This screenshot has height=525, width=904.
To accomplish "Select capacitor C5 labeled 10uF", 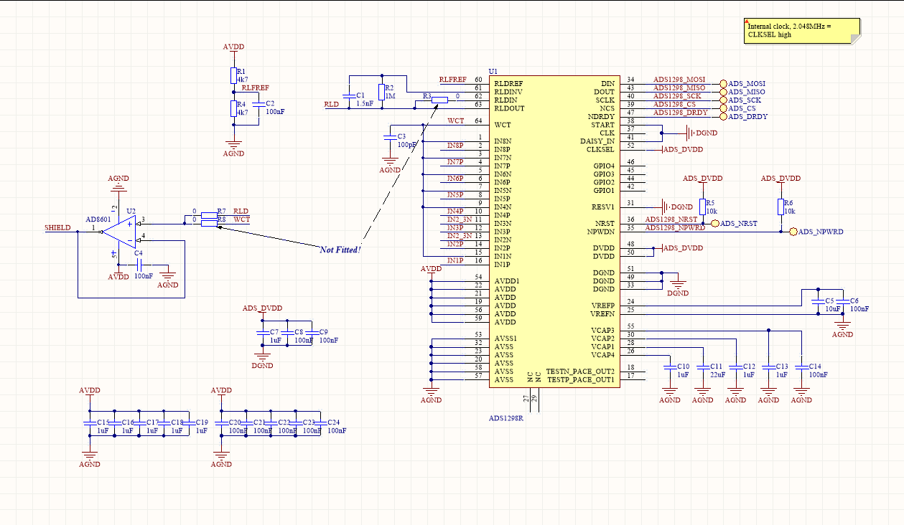I will pyautogui.click(x=818, y=302).
